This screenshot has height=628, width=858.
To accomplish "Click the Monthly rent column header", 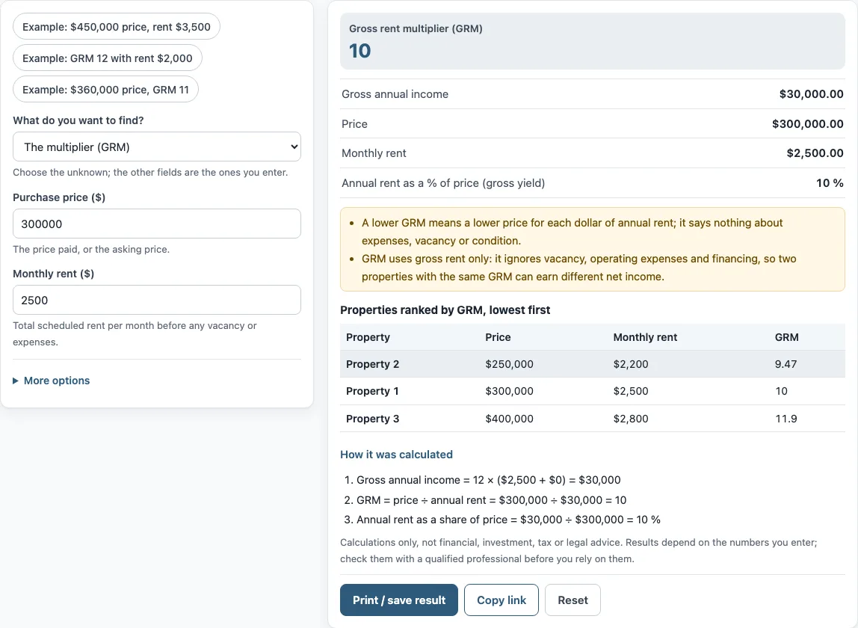I will coord(645,337).
